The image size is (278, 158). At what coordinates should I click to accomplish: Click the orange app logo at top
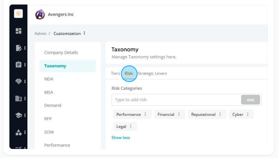pos(18,14)
